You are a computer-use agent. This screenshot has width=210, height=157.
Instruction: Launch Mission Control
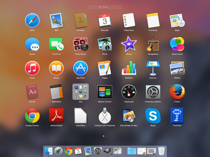pos(104,92)
